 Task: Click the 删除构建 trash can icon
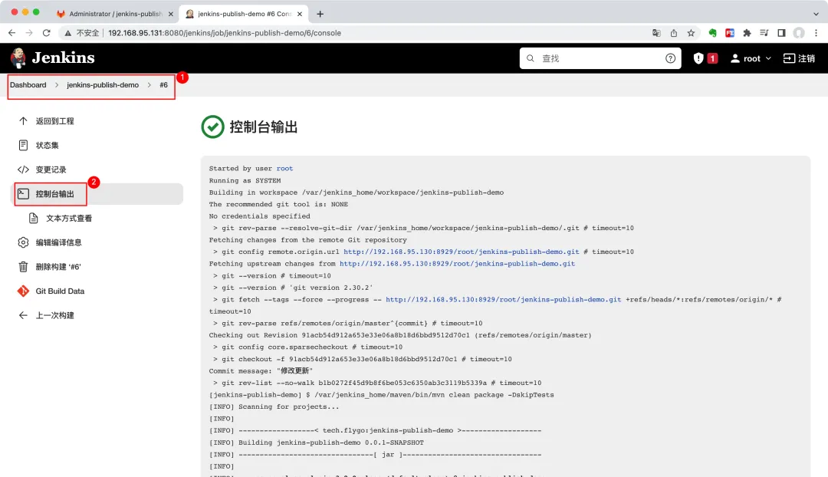click(23, 267)
